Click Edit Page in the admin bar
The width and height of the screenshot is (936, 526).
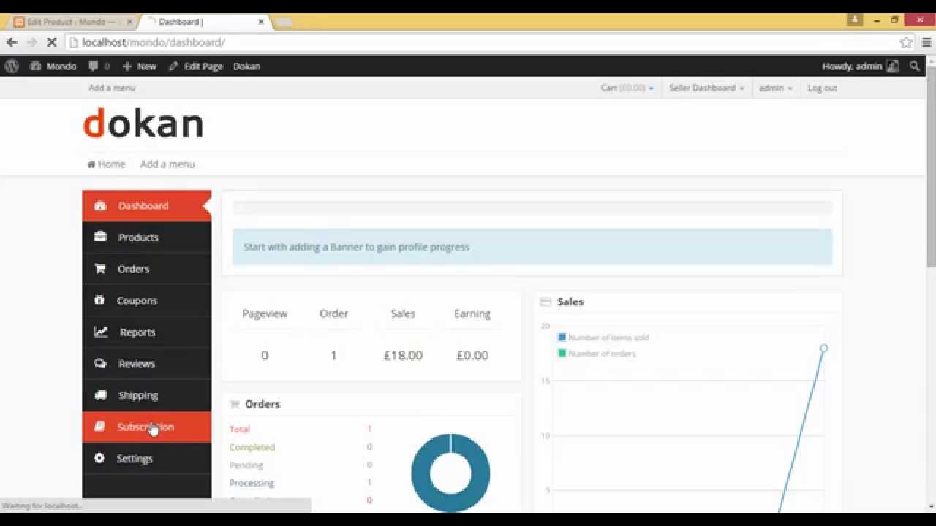(195, 66)
